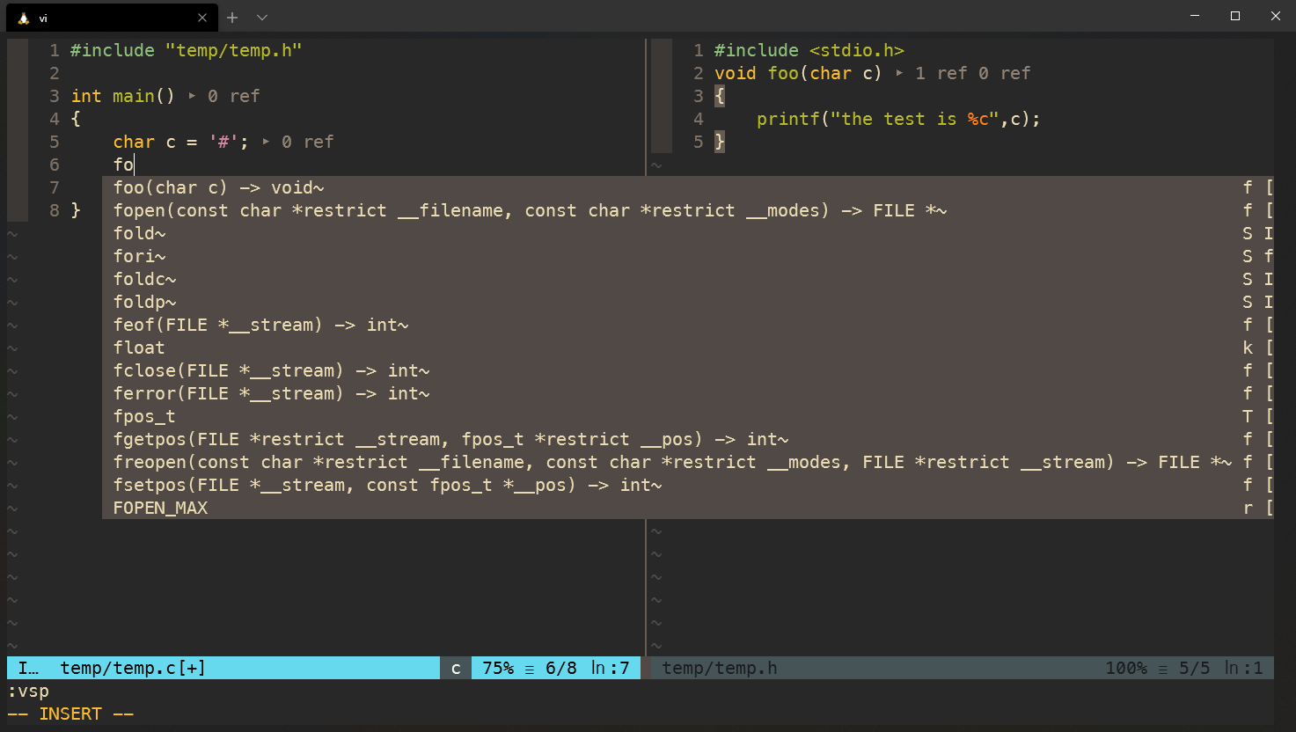Screen dimensions: 1296x732
Task: Click the "k" keyword kind icon beside float
Action: (1247, 348)
